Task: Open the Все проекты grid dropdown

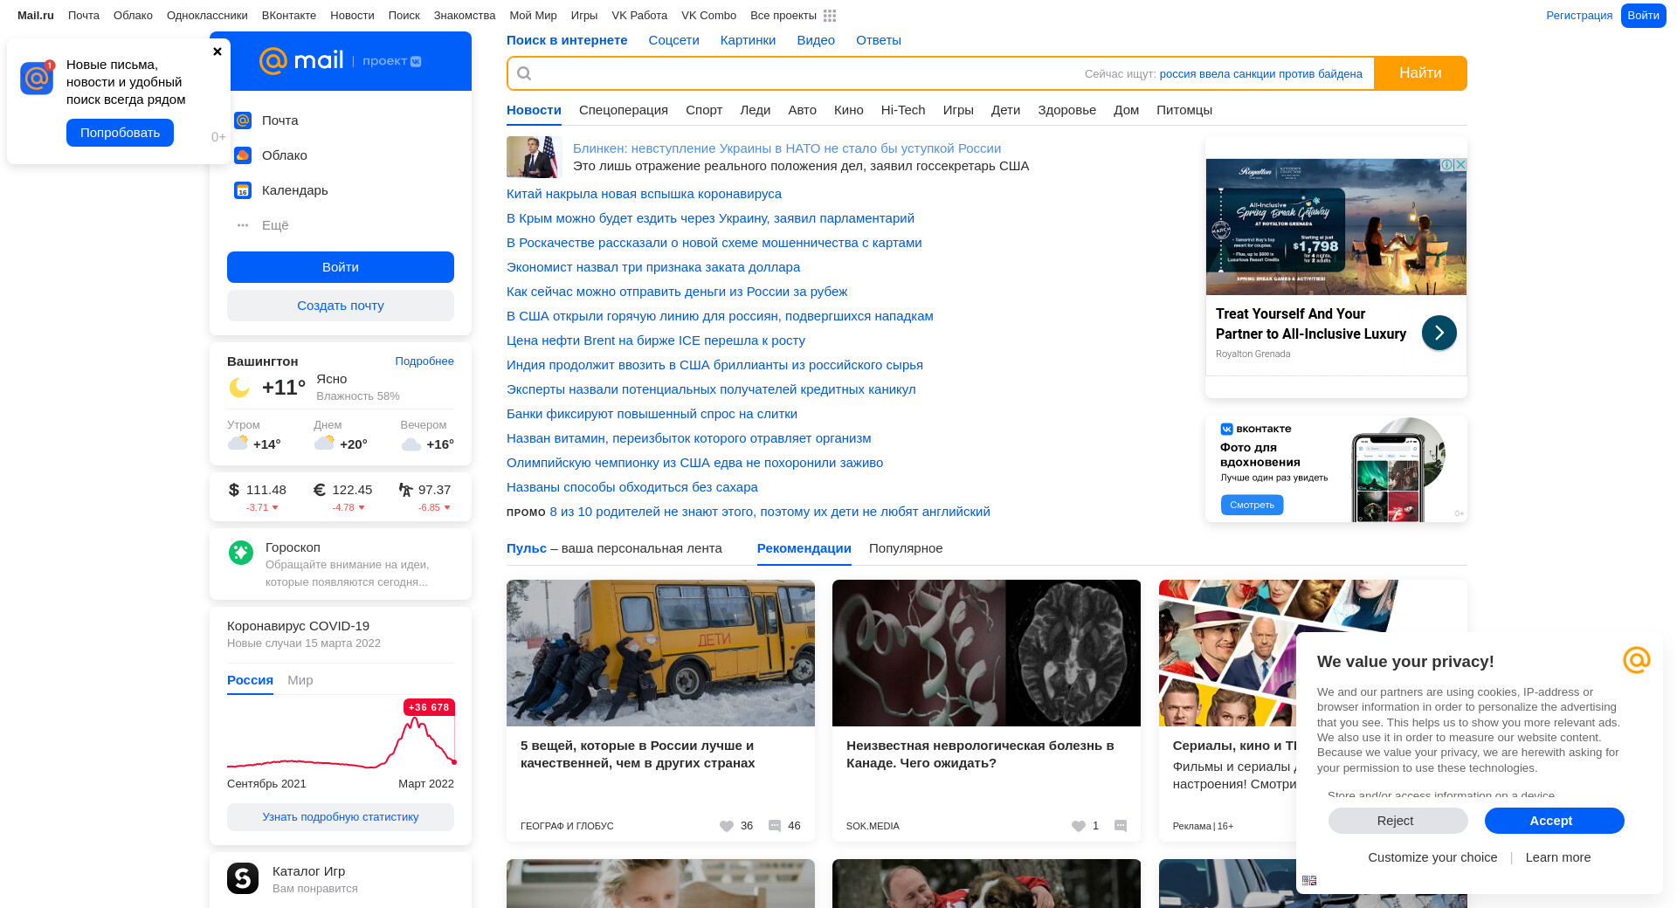Action: point(829,16)
